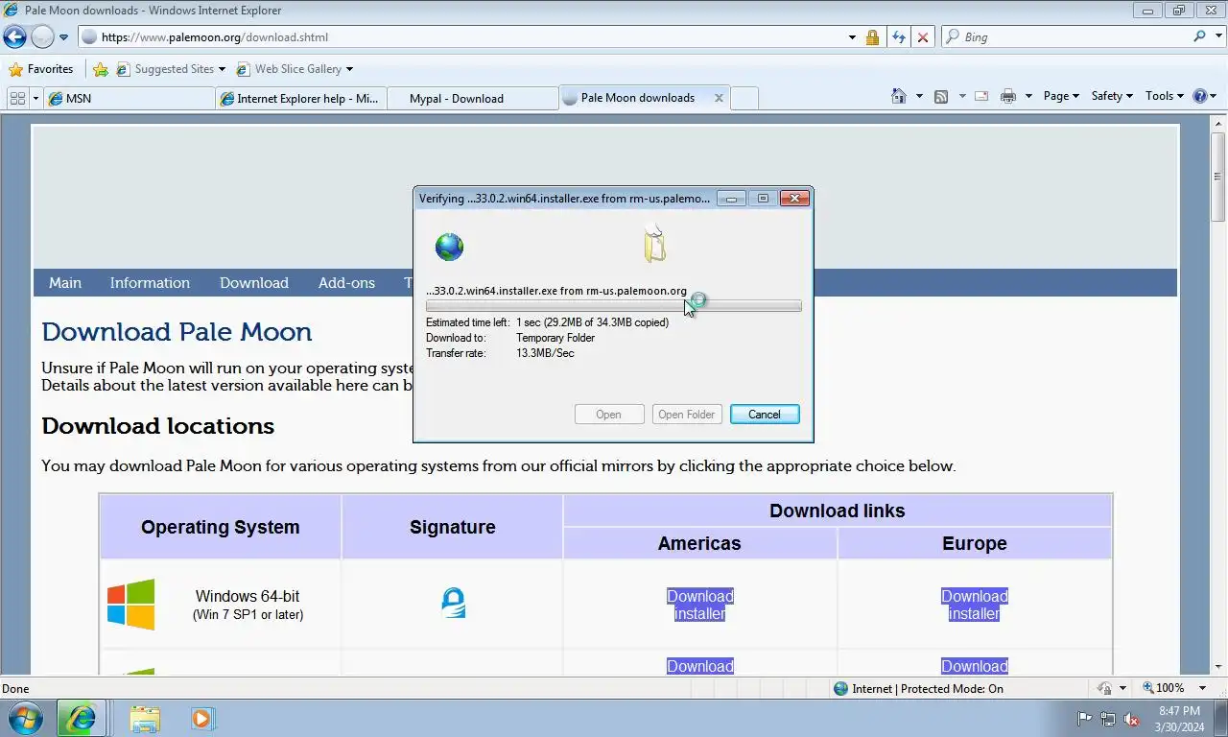Close the Pale Moon downloads tab

[719, 98]
